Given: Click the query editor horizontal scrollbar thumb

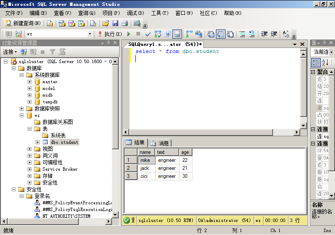Looking at the screenshot, I should tap(201, 132).
